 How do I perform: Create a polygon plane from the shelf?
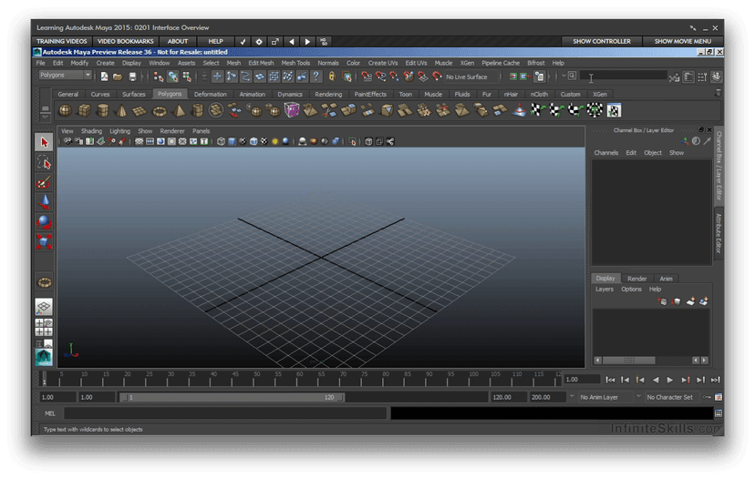[140, 111]
